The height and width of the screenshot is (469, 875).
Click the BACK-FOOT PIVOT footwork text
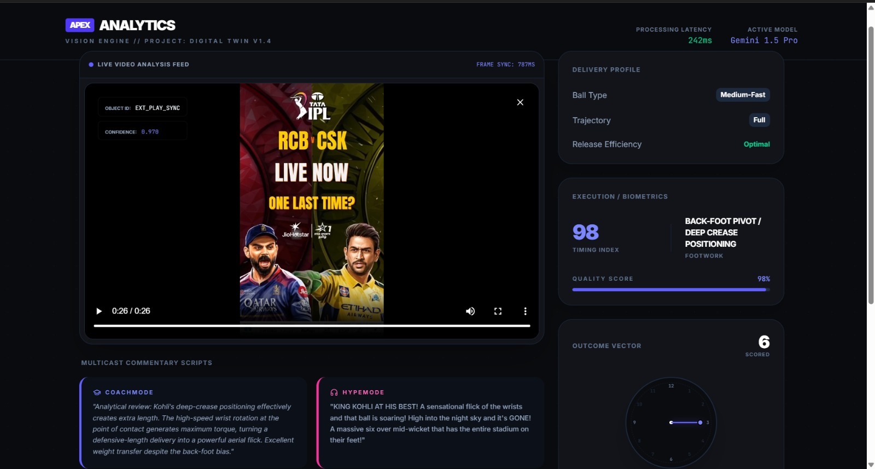723,233
